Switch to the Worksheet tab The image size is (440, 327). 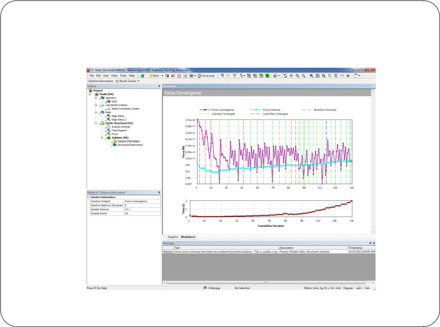coord(188,237)
